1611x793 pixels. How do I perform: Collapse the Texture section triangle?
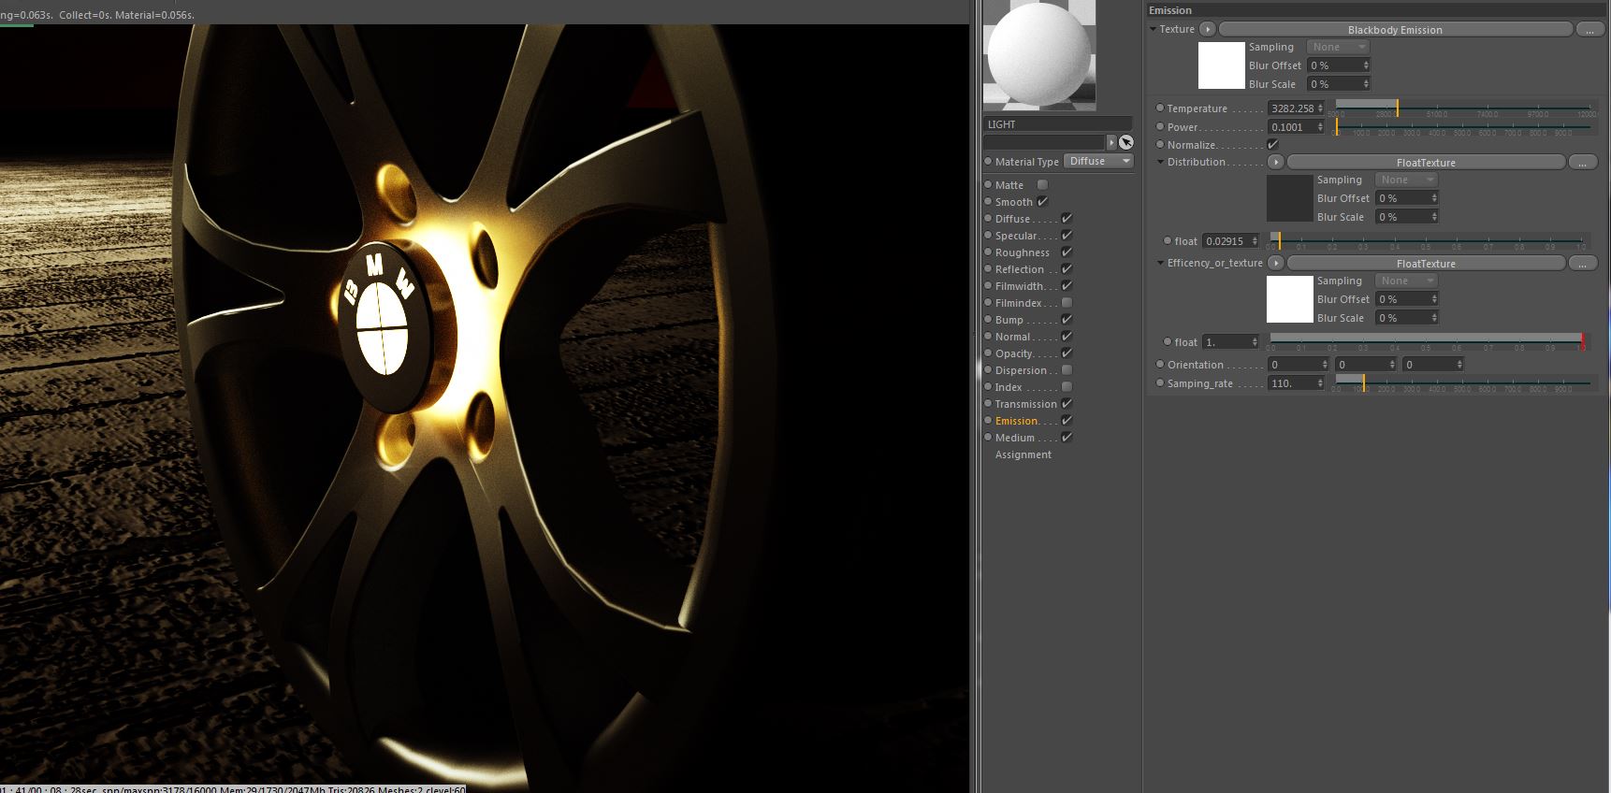coord(1154,29)
